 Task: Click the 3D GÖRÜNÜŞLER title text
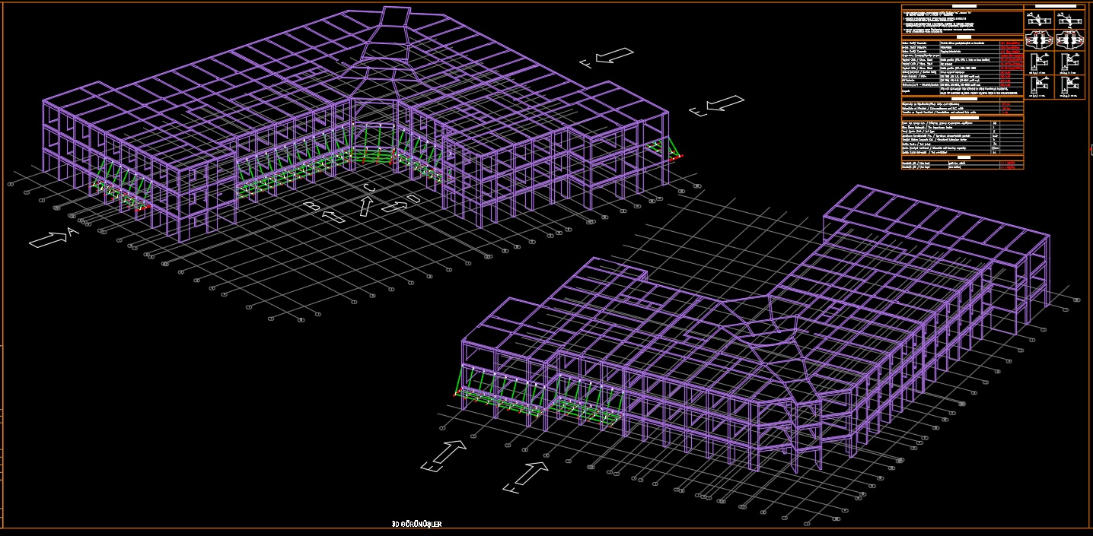[x=416, y=525]
